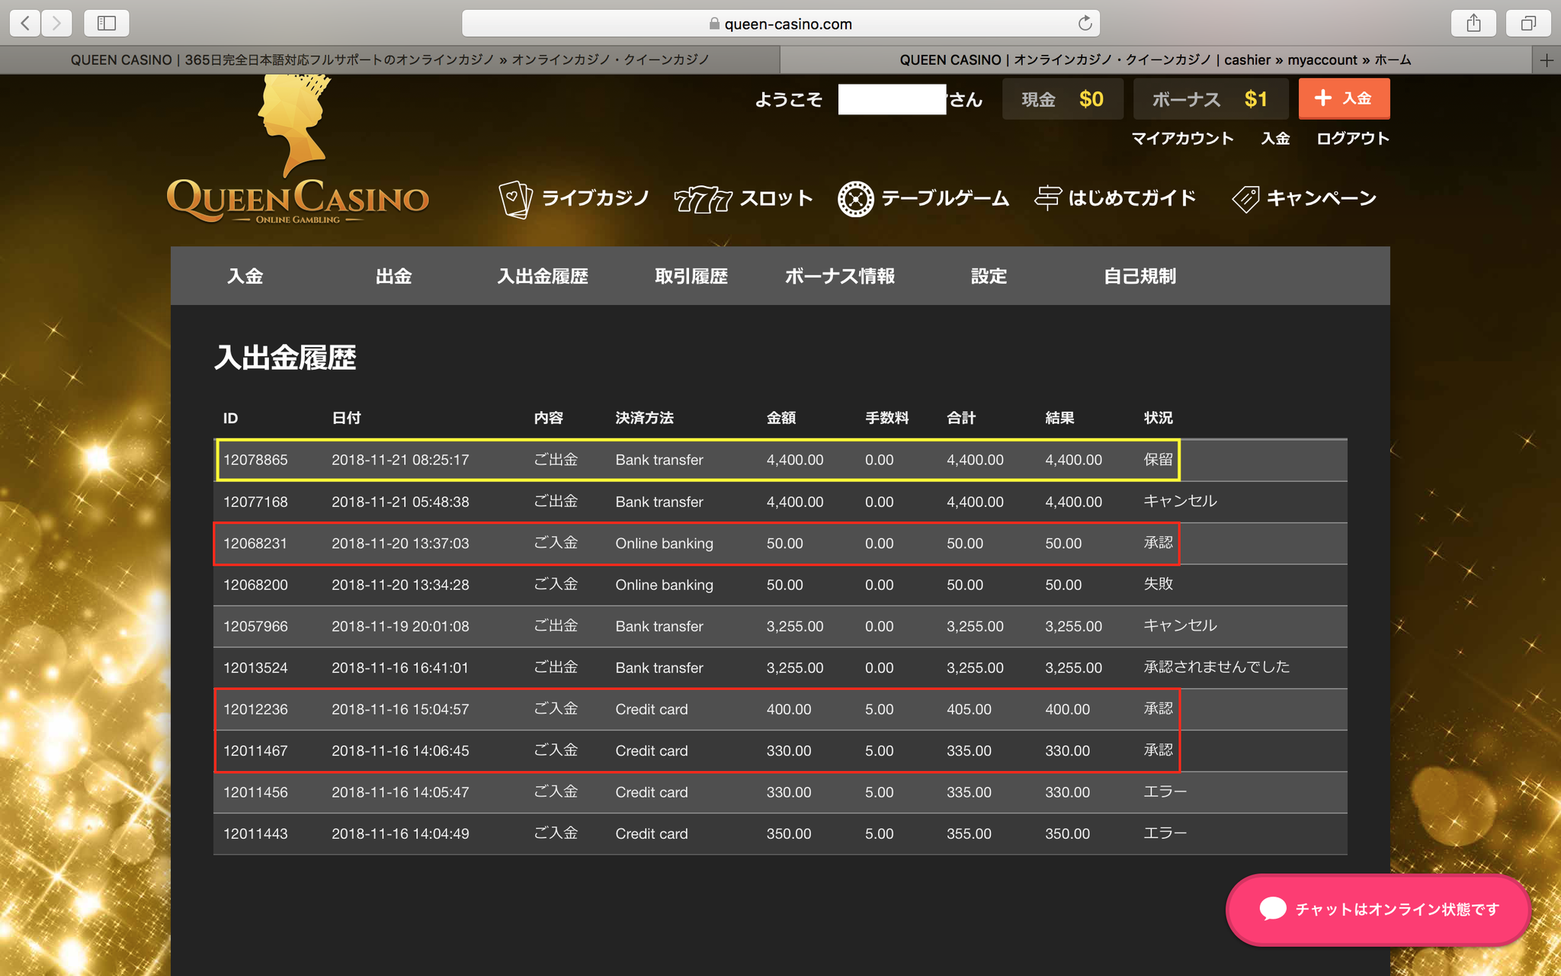Screen dimensions: 1561x976
Task: Click the 405.00 total amount
Action: 969,709
